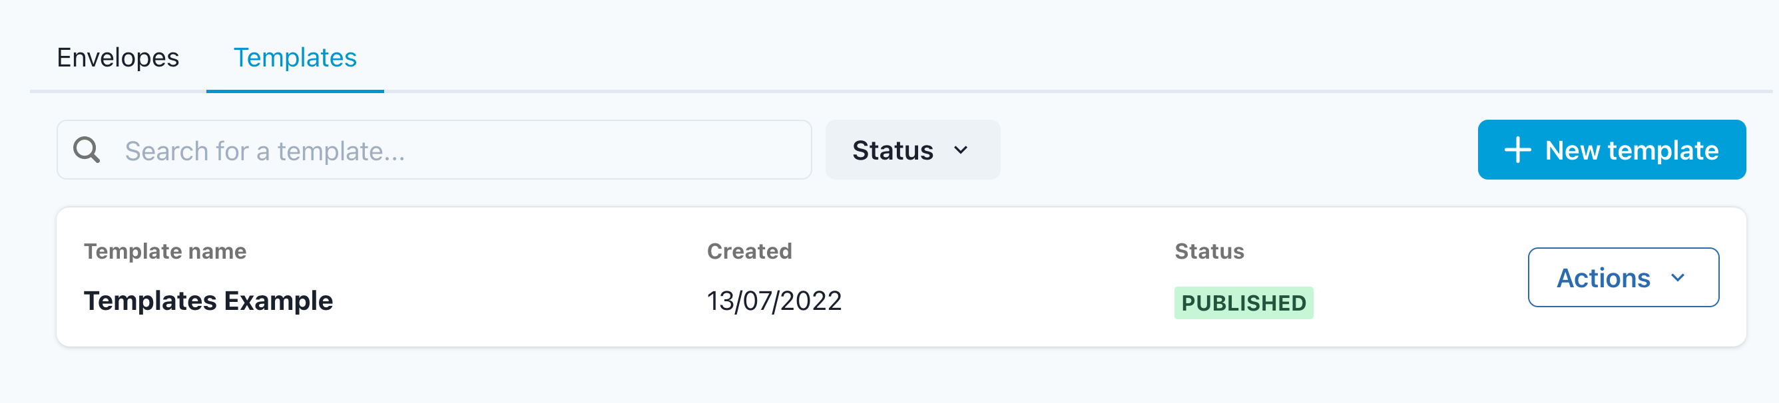Click the Status label in the filter button
This screenshot has width=1779, height=403.
pos(892,150)
